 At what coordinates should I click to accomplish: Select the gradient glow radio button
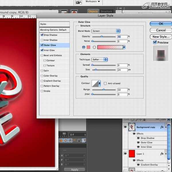point(94,47)
